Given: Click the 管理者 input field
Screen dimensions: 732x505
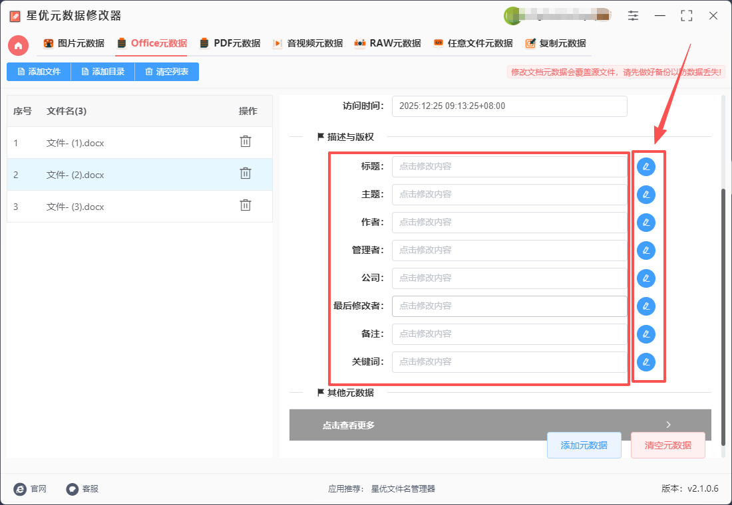Looking at the screenshot, I should [509, 251].
